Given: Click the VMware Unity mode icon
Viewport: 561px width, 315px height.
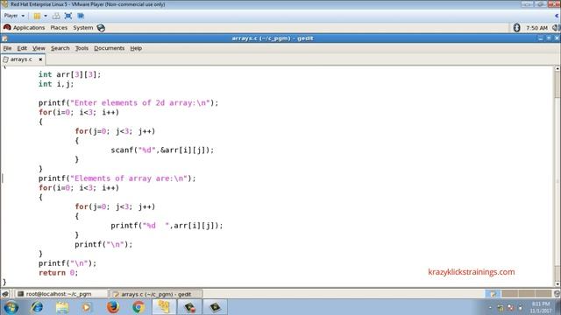Looking at the screenshot, I should 81,16.
